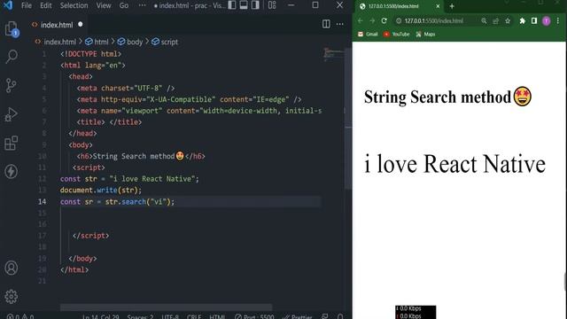Open the Search view in activity bar
This screenshot has height=319, width=567.
click(12, 57)
